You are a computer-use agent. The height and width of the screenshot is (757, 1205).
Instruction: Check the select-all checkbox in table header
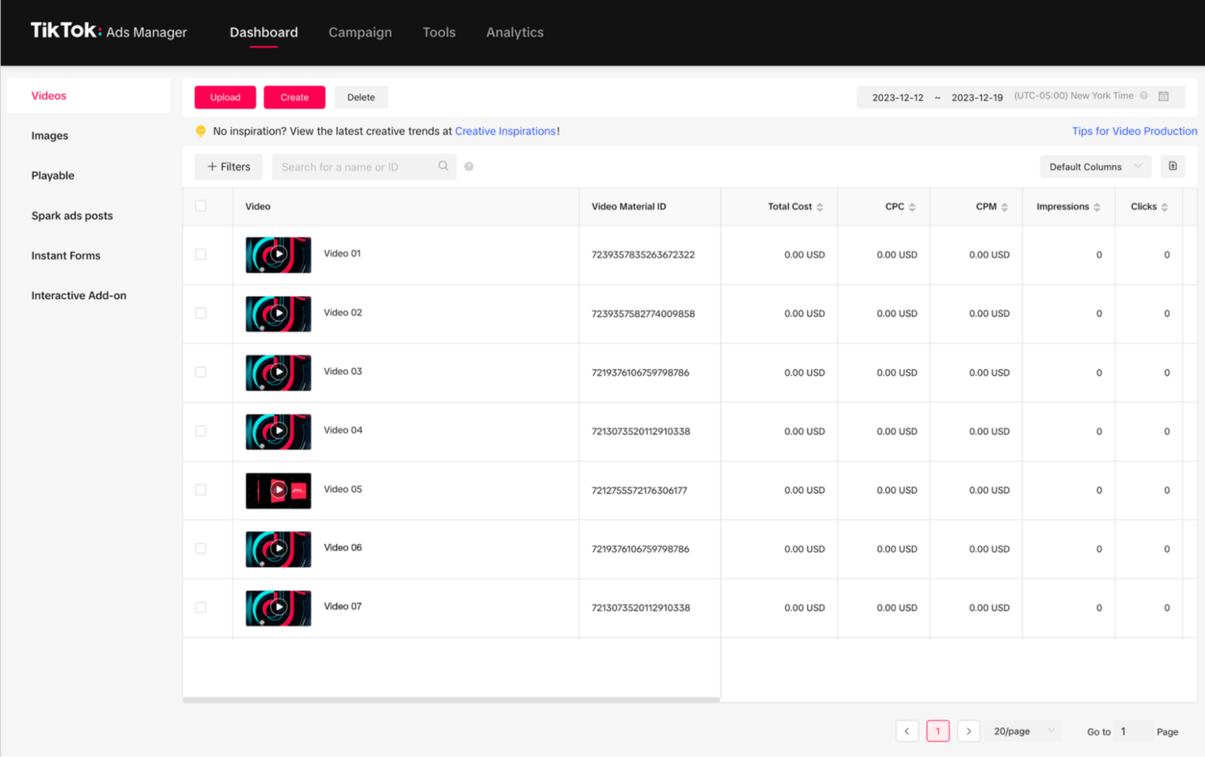pos(201,206)
